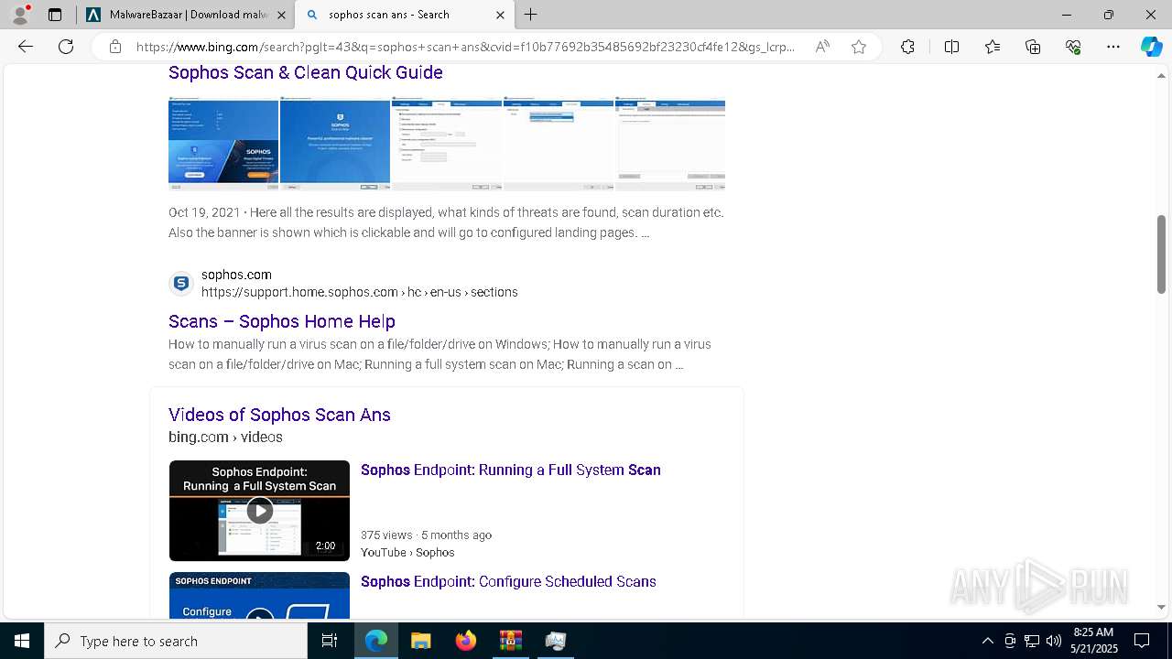The width and height of the screenshot is (1172, 659).
Task: Open the Favorites list icon
Action: point(993,47)
